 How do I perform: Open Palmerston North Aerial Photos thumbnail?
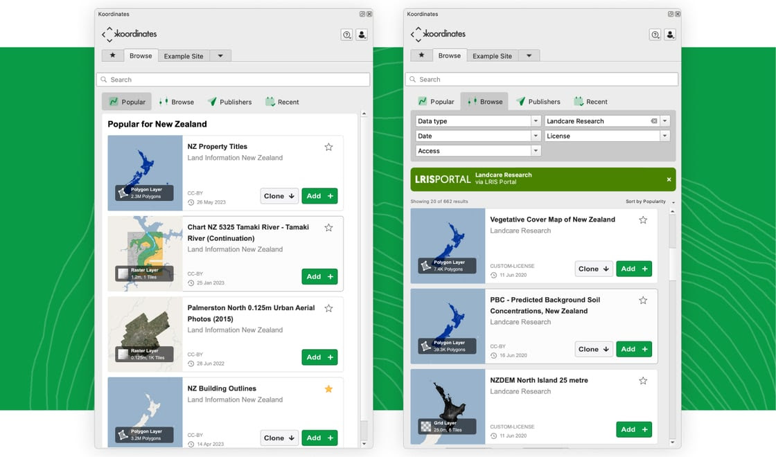coord(145,334)
